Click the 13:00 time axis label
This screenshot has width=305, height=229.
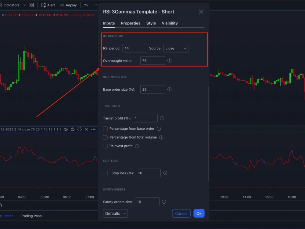(x=224, y=197)
